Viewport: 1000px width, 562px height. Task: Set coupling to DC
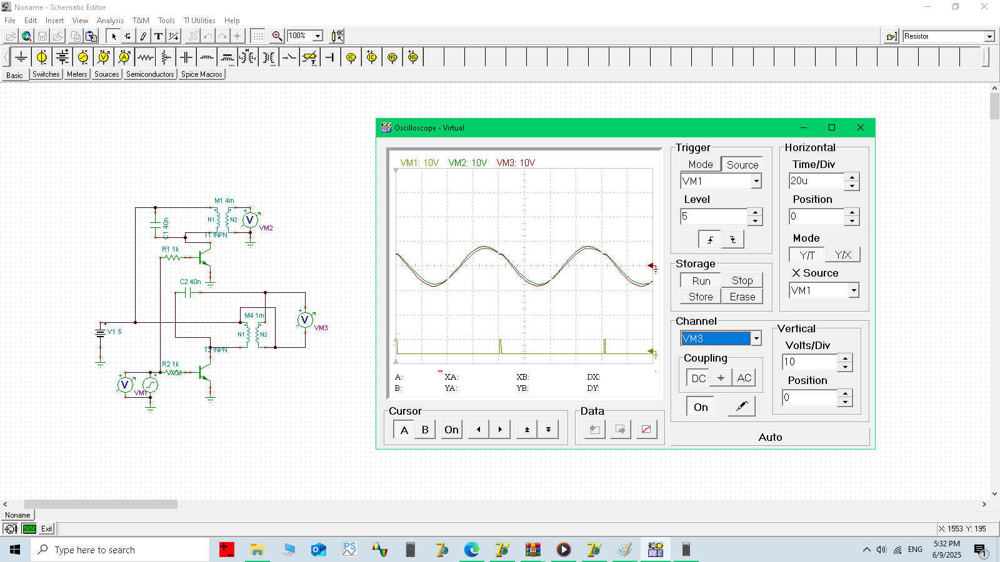698,378
